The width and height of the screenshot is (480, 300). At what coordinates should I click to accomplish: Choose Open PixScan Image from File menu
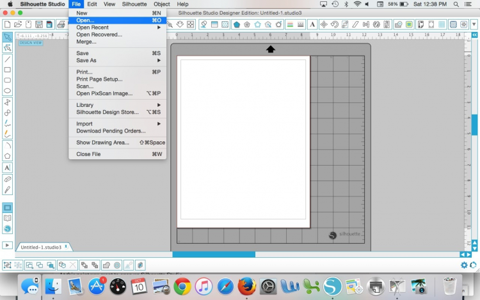[x=104, y=93]
